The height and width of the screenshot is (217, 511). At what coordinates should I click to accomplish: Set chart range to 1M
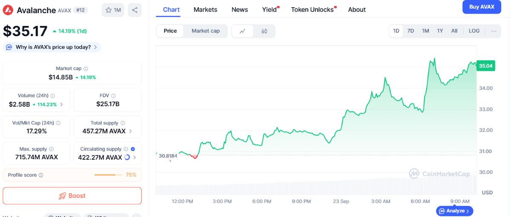pyautogui.click(x=425, y=31)
